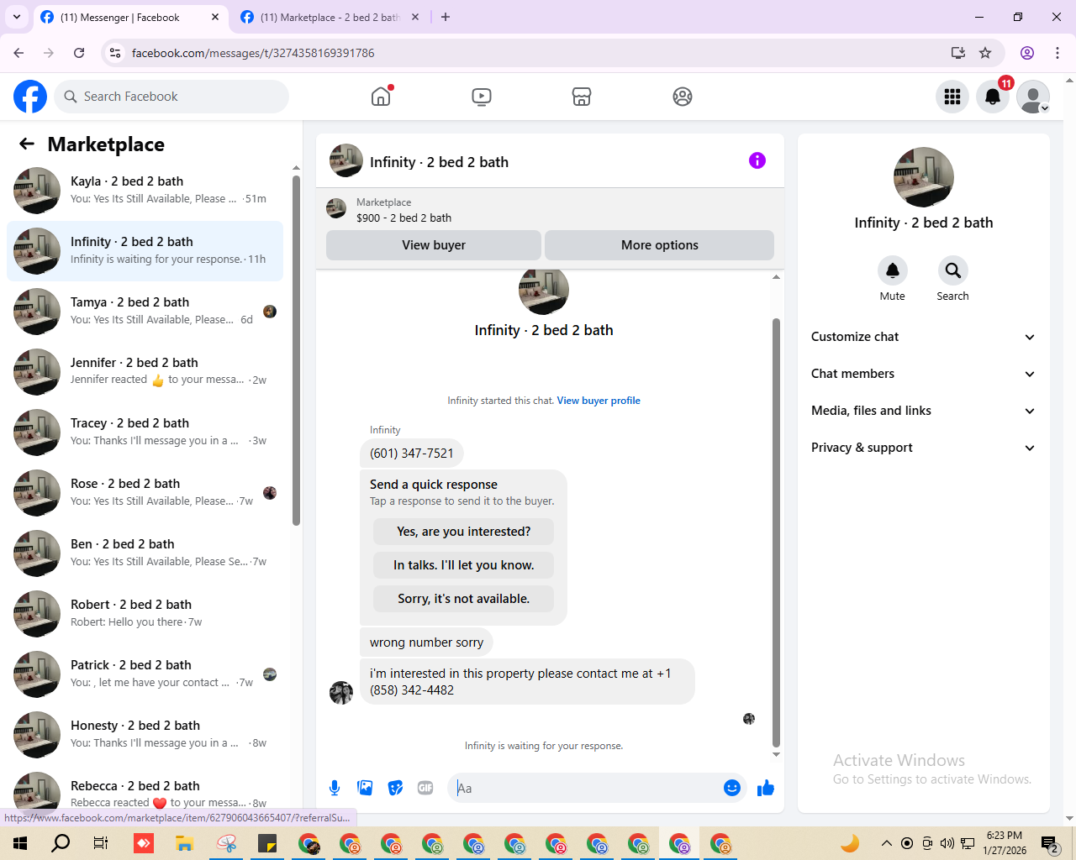Click the Facebook logo

coord(30,97)
